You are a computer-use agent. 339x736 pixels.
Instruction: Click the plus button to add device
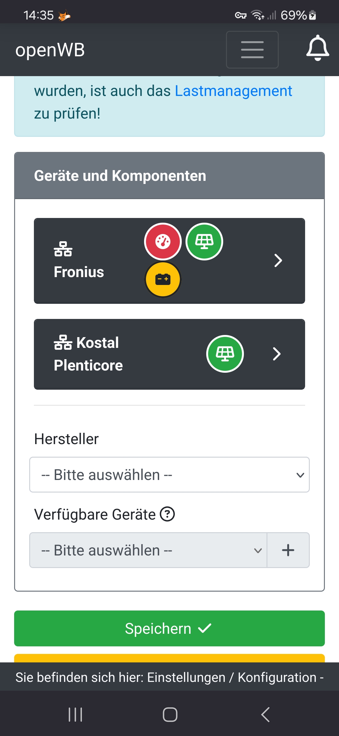click(288, 550)
